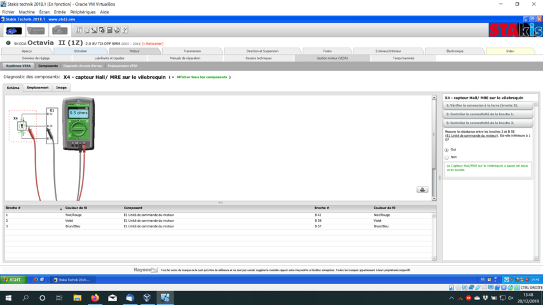
Task: Switch to Image tab
Action: click(x=61, y=88)
